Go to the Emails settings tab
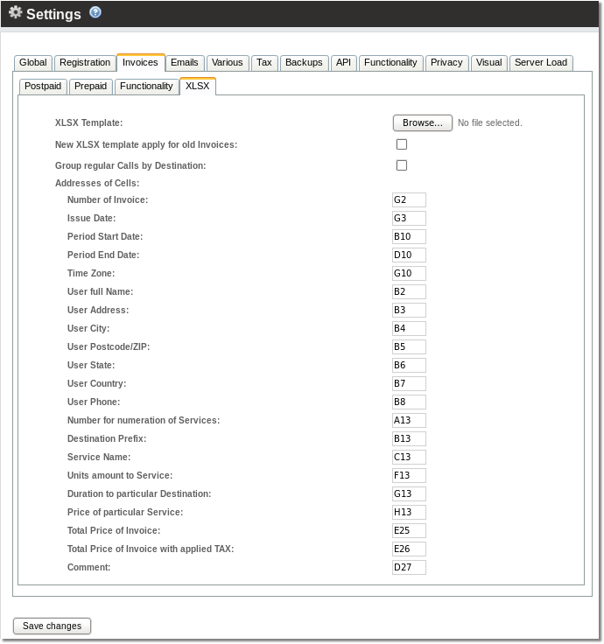 pyautogui.click(x=184, y=63)
